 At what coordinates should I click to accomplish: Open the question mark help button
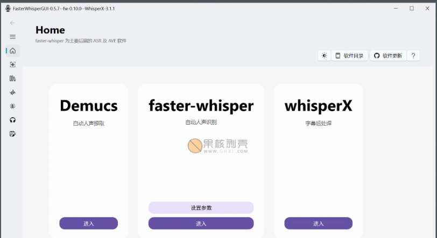point(413,56)
